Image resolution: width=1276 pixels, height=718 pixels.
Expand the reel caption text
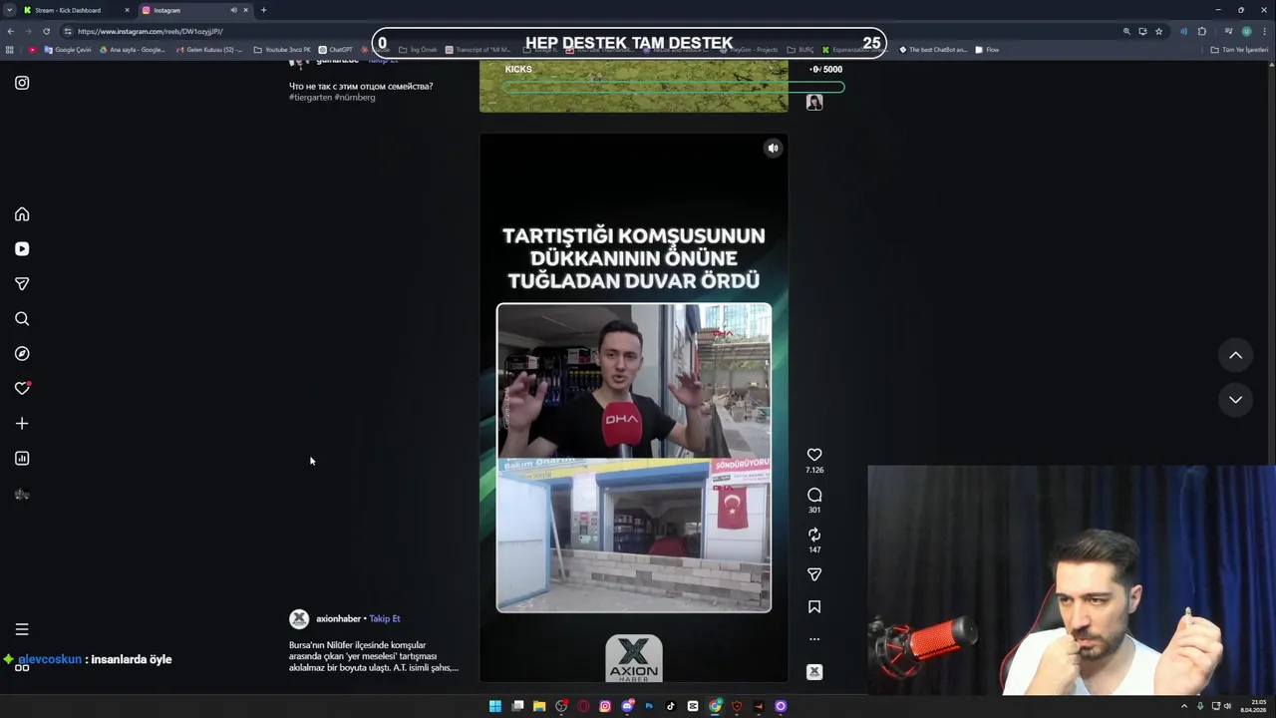pos(373,656)
